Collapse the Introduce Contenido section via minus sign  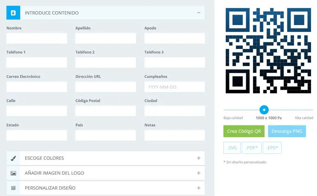coord(199,13)
